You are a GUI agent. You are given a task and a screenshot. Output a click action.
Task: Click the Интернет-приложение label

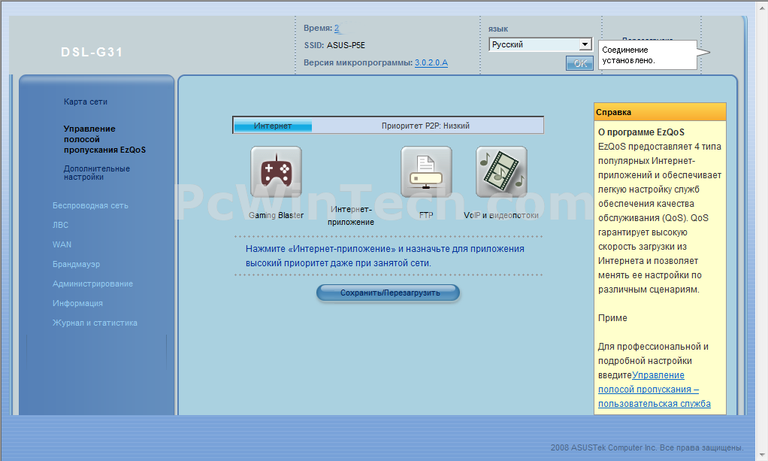pyautogui.click(x=351, y=216)
